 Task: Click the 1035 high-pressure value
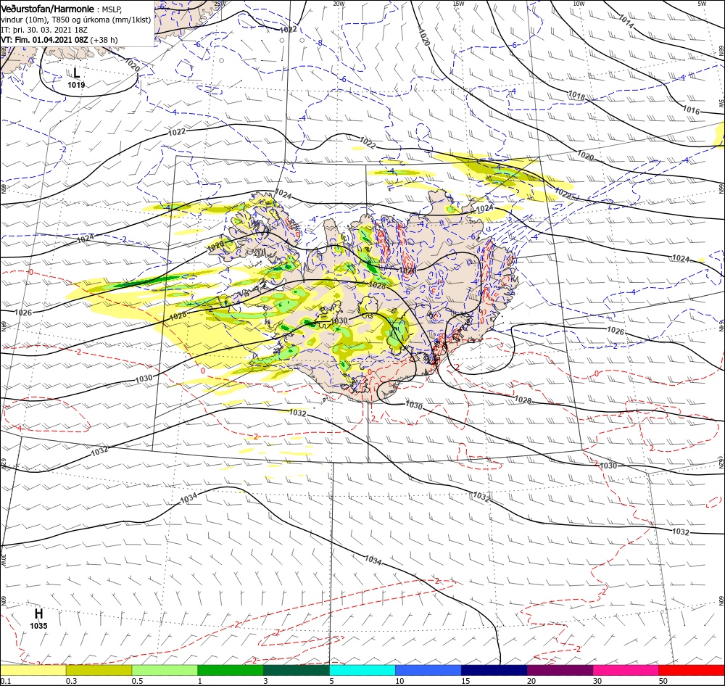tap(39, 626)
